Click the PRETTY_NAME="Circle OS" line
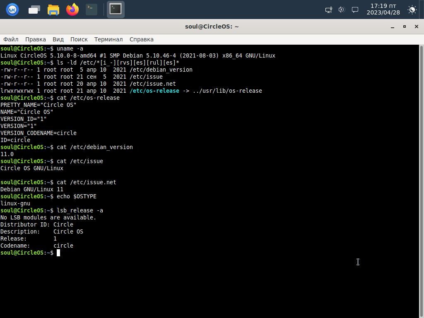Viewport: 424px width, 318px height. [39, 105]
